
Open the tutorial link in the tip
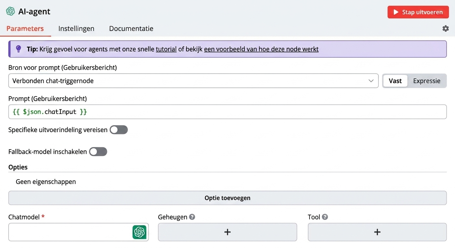pyautogui.click(x=166, y=49)
